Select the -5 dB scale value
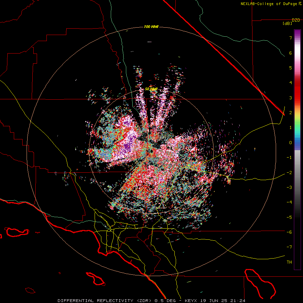Screen dimensions: 303x303 [289, 217]
